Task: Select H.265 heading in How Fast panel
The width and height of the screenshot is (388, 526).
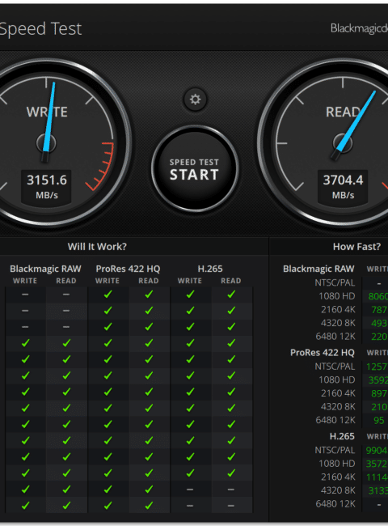Action: (342, 436)
